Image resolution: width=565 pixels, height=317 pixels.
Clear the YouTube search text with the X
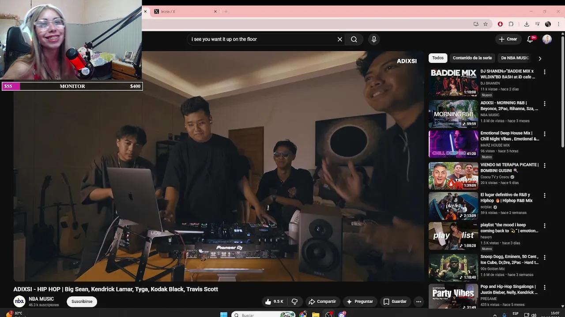(x=340, y=39)
